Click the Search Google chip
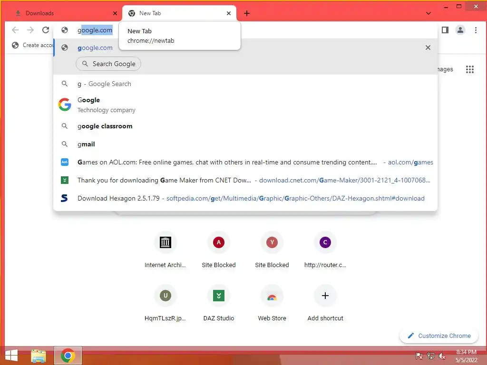The height and width of the screenshot is (365, 487). pyautogui.click(x=108, y=64)
